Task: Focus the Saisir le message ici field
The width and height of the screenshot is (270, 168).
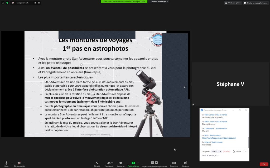Action: tap(224, 155)
